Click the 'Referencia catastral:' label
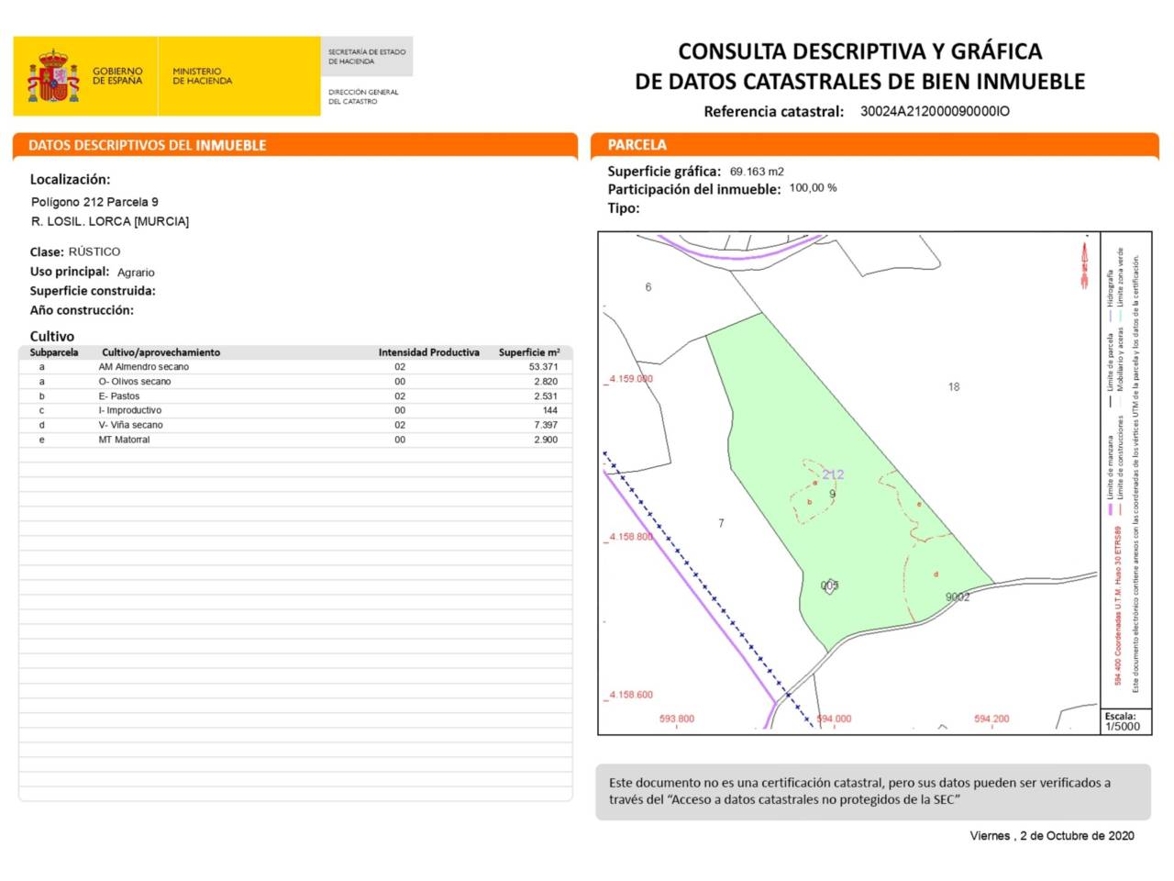Image resolution: width=1174 pixels, height=881 pixels. 773,112
